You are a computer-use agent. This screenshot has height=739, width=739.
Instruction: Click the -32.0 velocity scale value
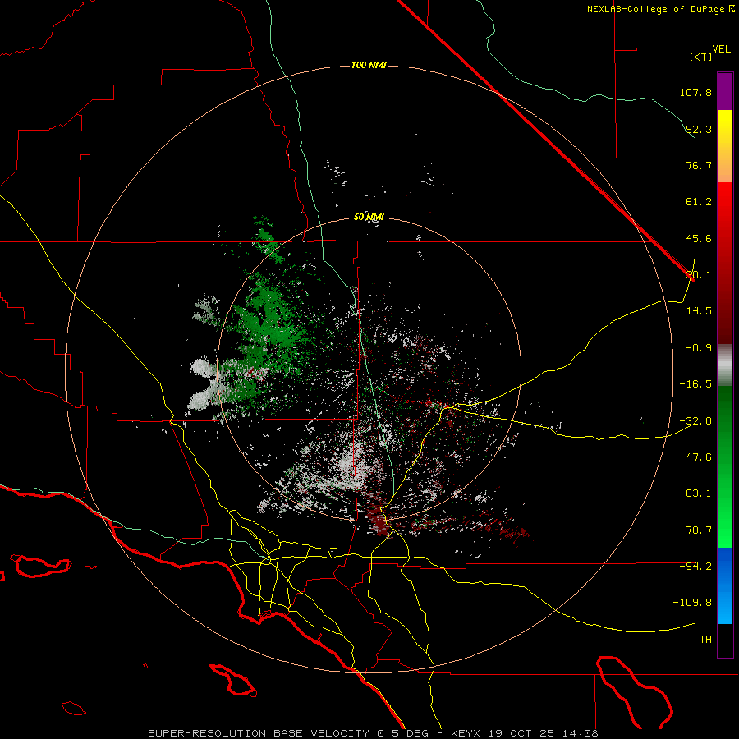695,421
